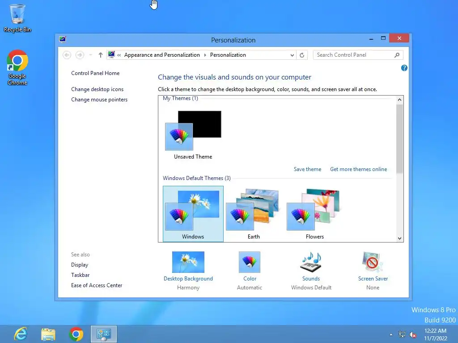This screenshot has width=458, height=343.
Task: Click the themes list scrollbar thumb
Action: coord(399,139)
